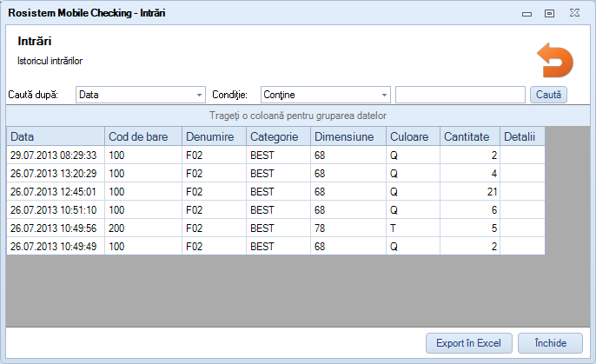Sort by the Dimensiune column header

348,136
